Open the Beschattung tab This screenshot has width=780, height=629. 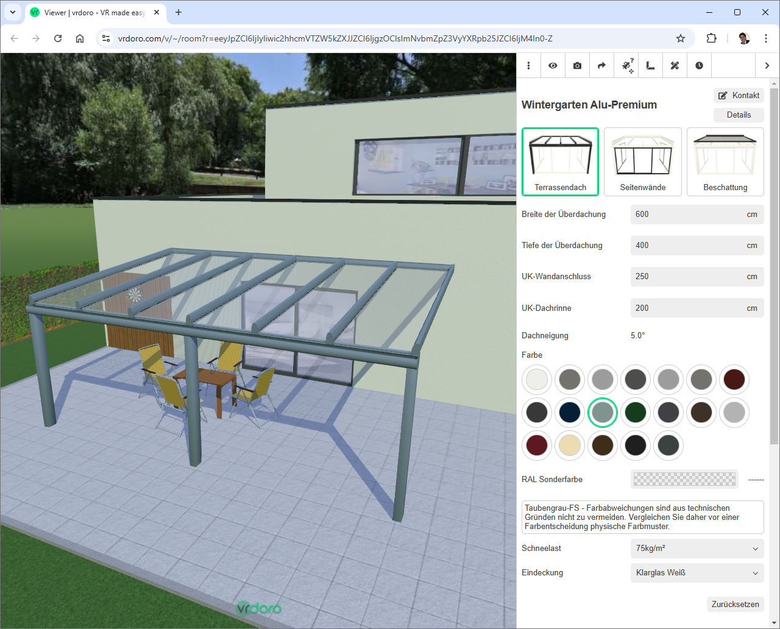point(725,162)
